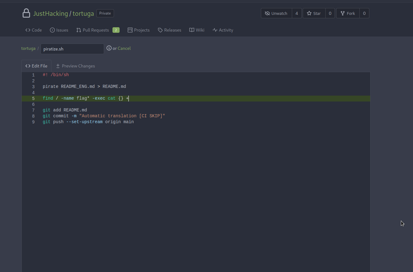Click the repository lock icon
The image size is (413, 272).
point(26,13)
